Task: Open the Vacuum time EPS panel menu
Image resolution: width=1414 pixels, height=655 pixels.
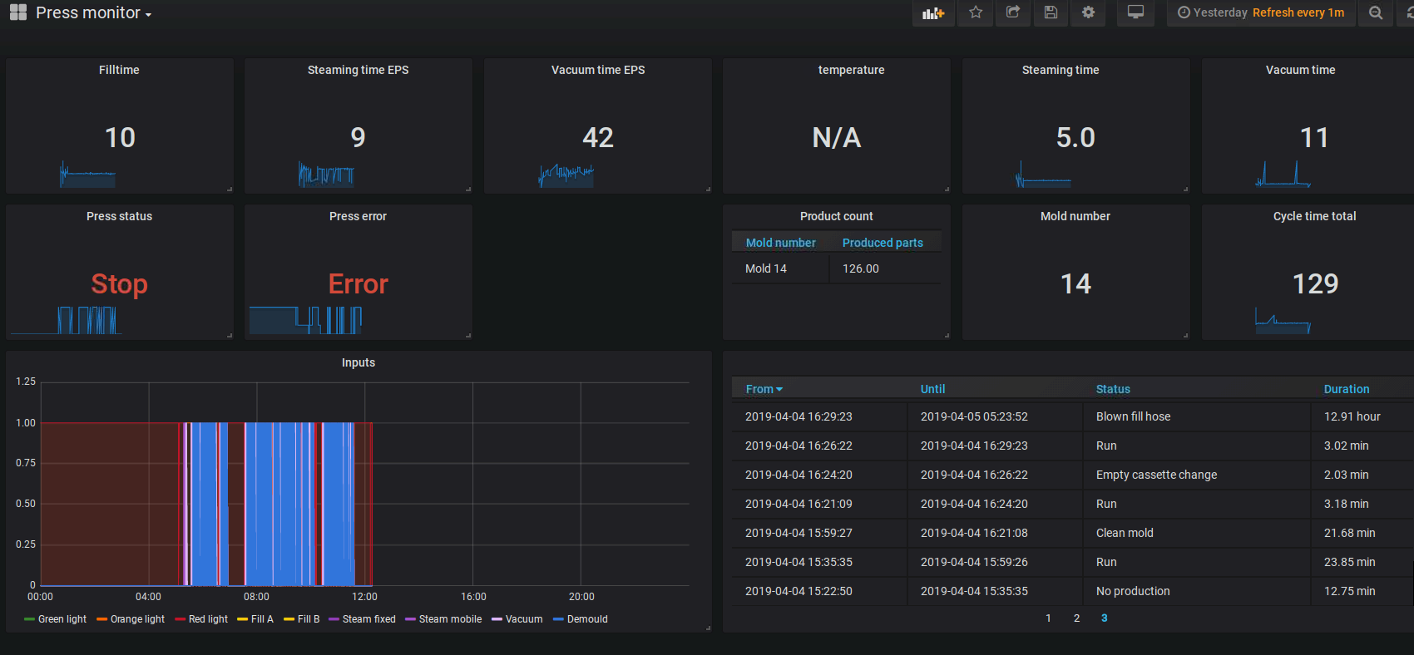Action: tap(598, 70)
